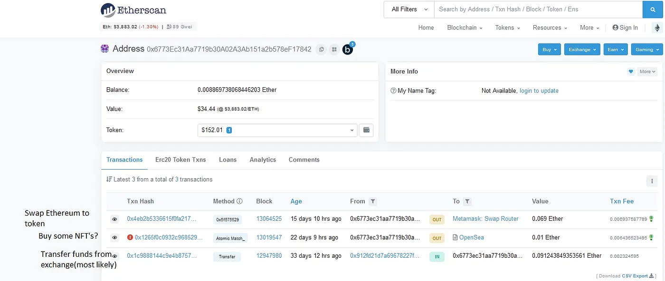The height and width of the screenshot is (281, 665).
Task: Click the gas tracker icon showing 89 Gwei
Action: click(169, 27)
